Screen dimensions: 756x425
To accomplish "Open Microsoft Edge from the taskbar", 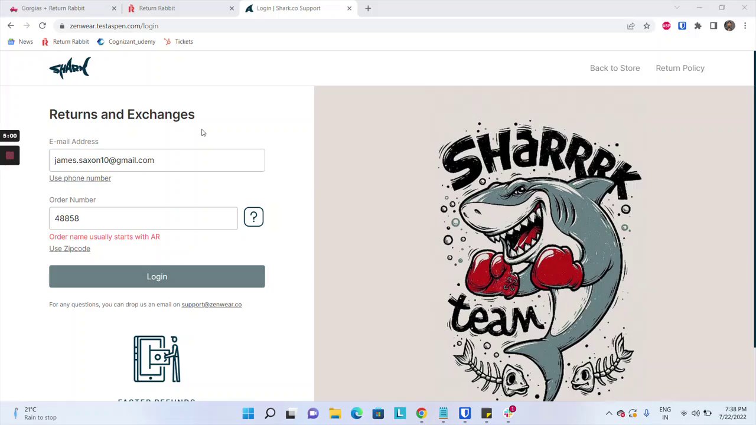I will [357, 413].
